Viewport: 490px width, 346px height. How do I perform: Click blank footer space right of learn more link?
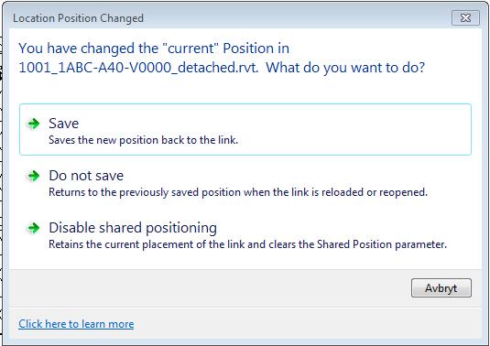click(308, 324)
